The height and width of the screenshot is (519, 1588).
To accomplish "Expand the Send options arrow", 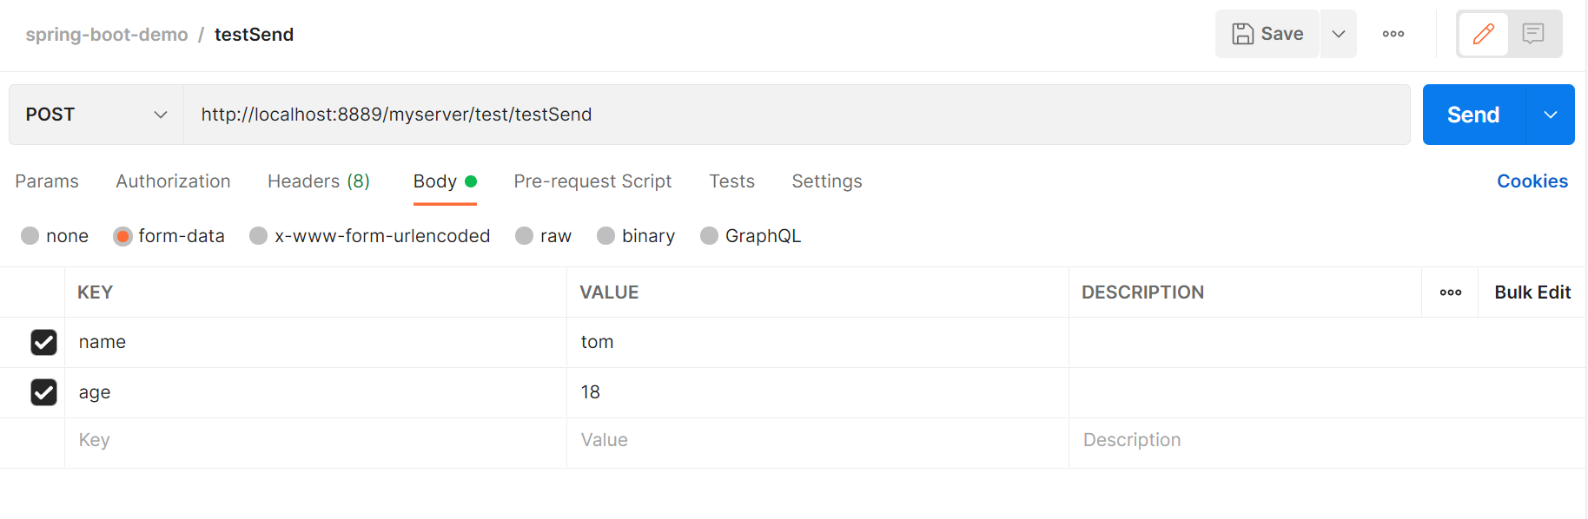I will tap(1550, 115).
